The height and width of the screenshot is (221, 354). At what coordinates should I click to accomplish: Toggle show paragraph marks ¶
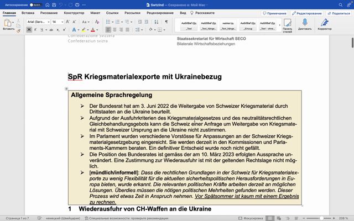166,22
